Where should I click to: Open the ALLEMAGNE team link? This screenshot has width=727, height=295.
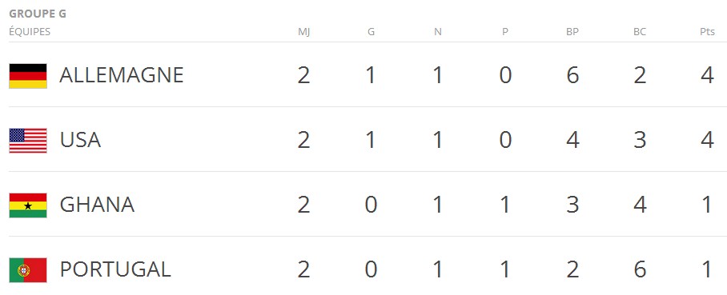tap(122, 75)
